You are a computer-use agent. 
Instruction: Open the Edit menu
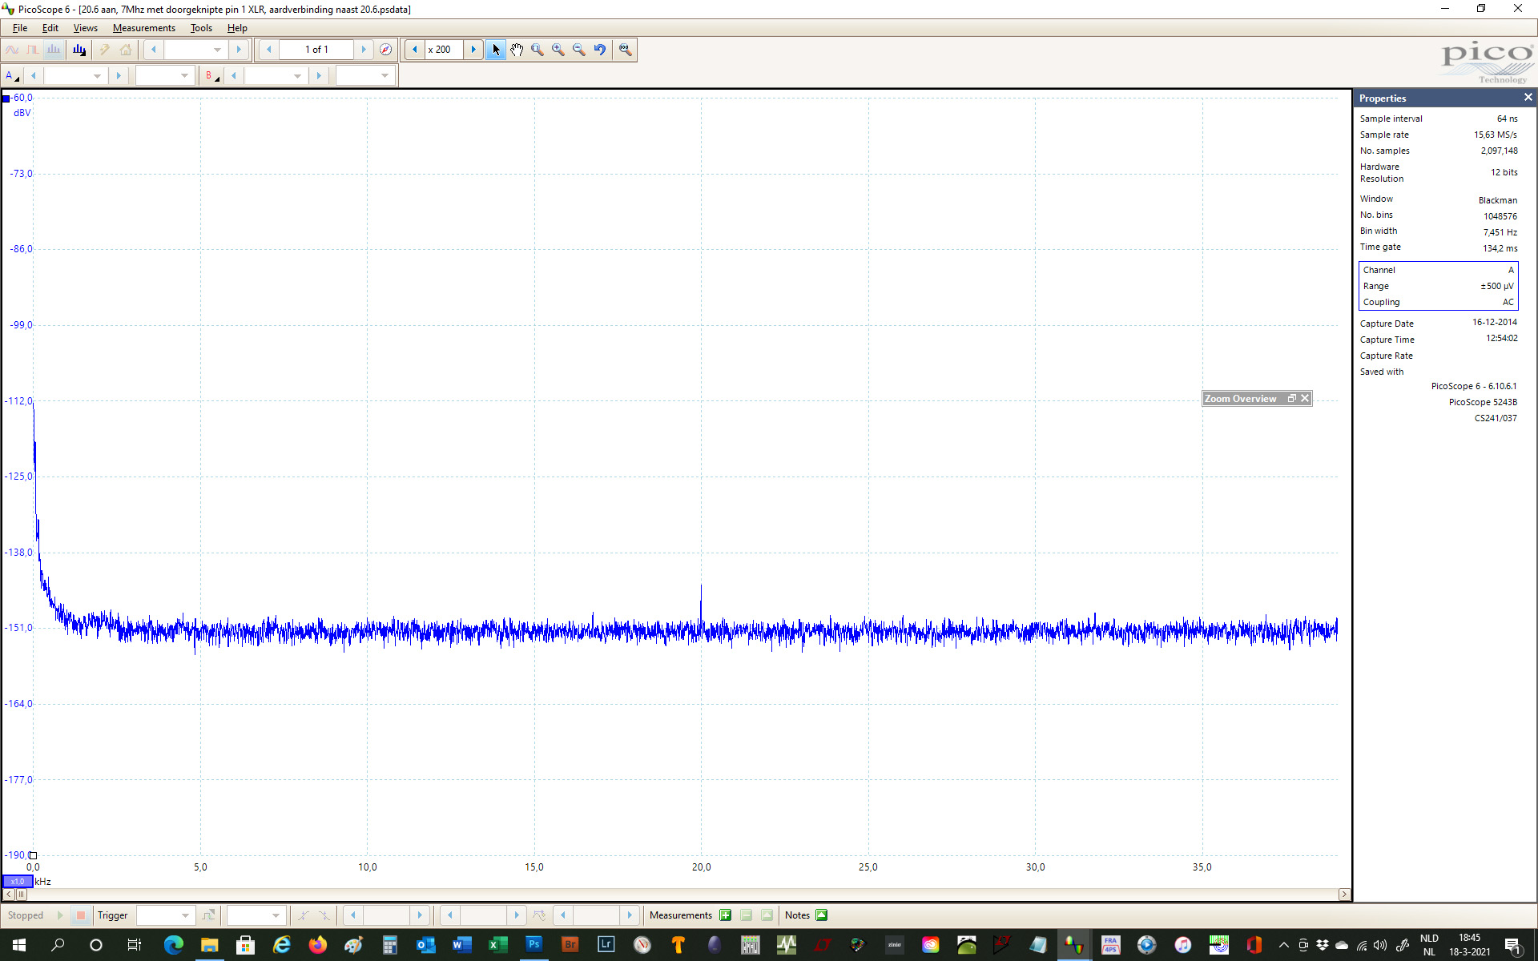pos(50,28)
